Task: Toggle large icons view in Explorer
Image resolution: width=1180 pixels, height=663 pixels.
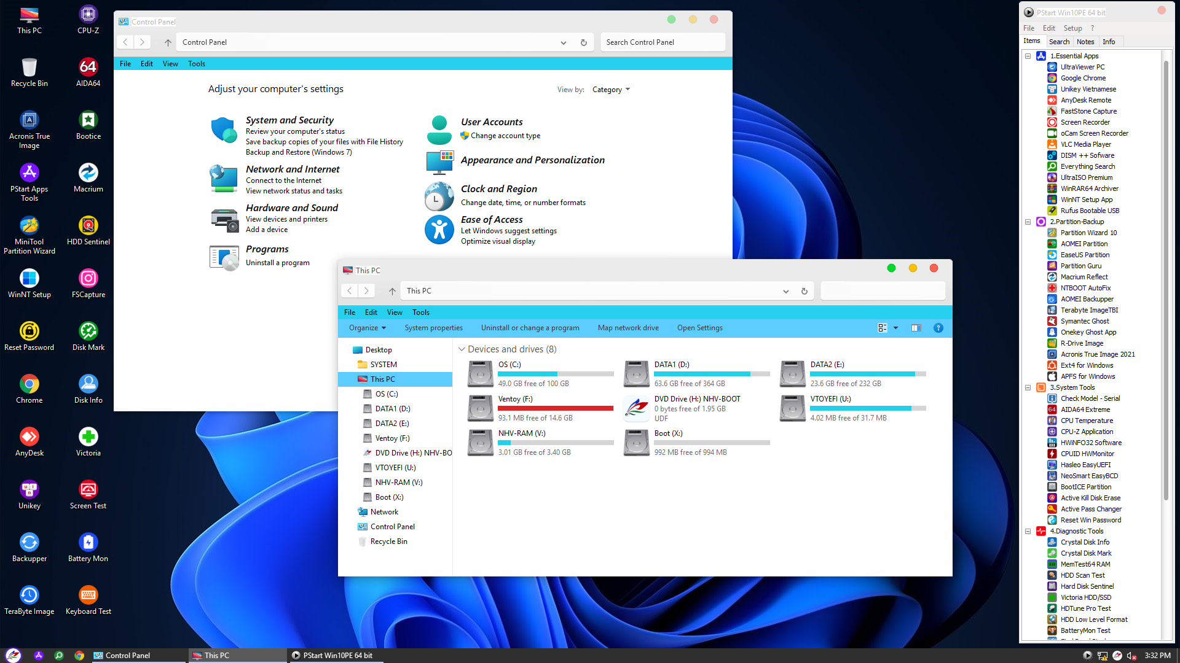Action: tap(882, 327)
